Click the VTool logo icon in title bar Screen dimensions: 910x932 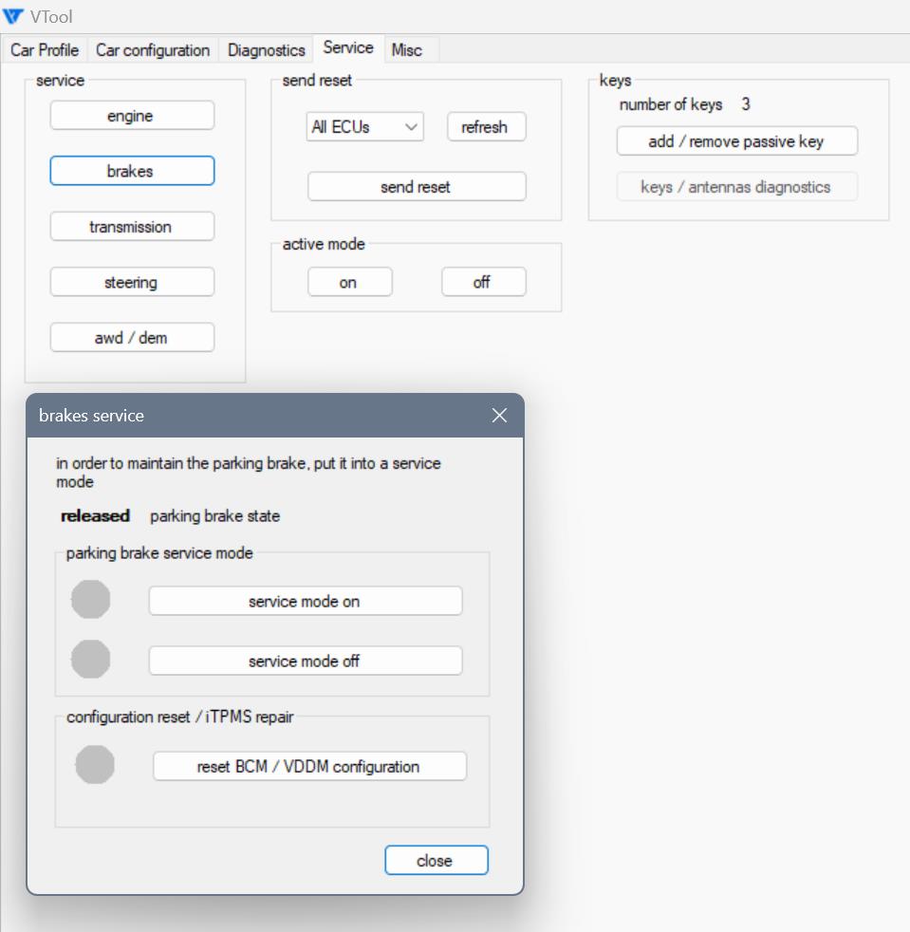click(13, 16)
